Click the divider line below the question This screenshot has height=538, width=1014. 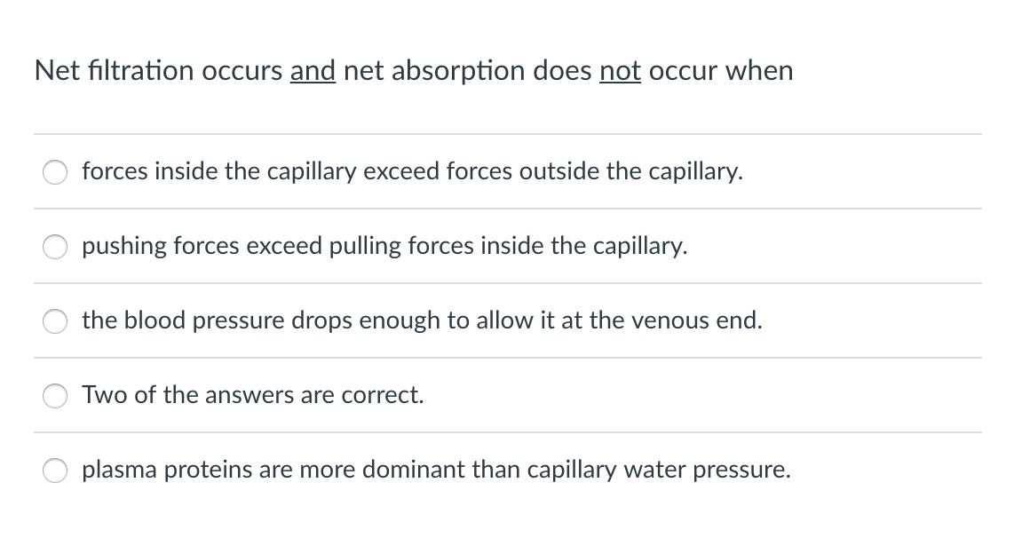click(x=507, y=135)
